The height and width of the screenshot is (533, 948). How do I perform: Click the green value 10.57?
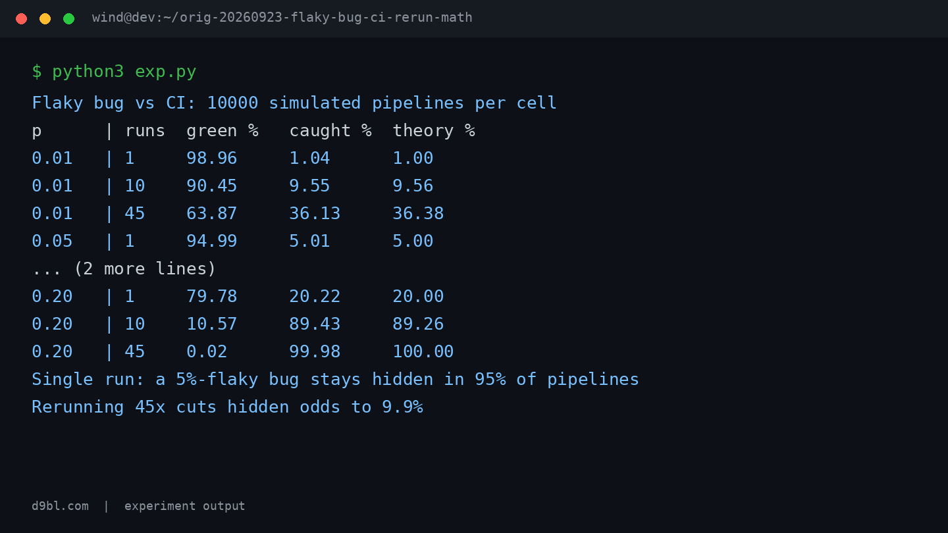[x=212, y=324]
